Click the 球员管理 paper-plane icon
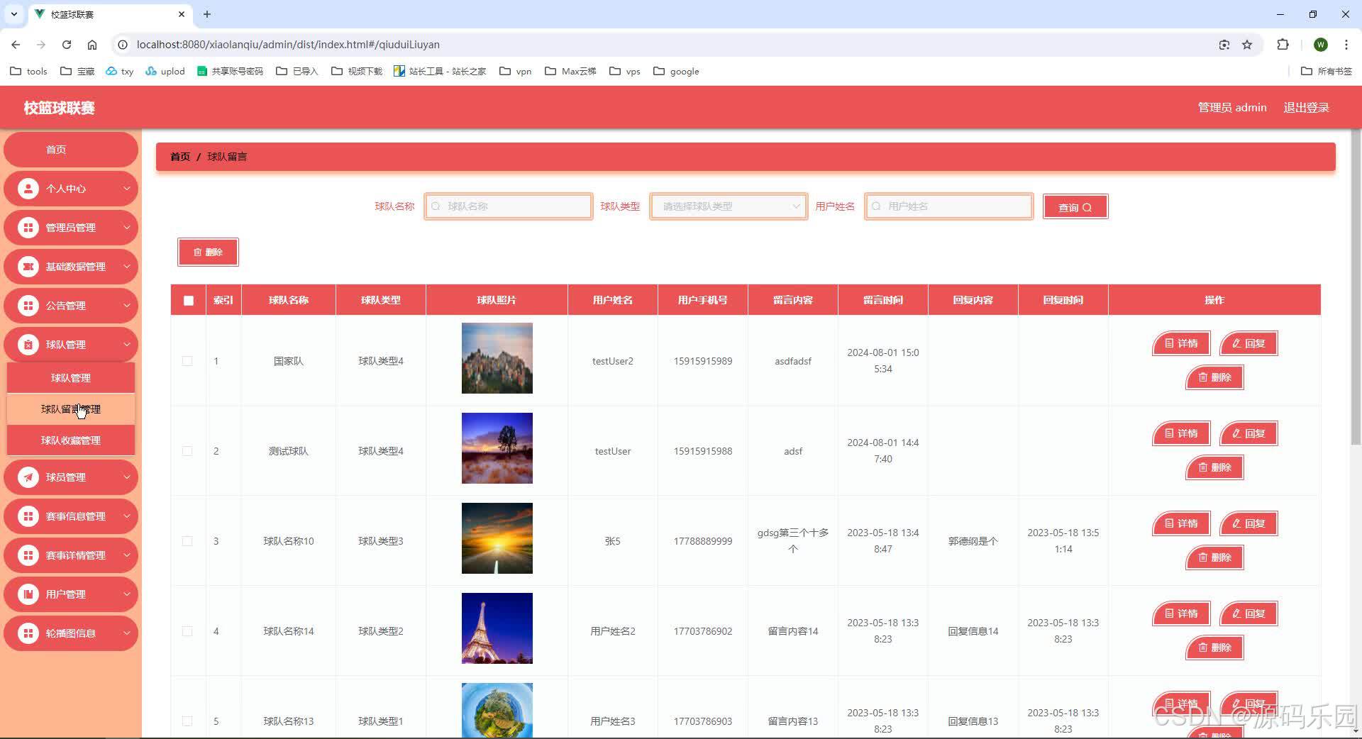 coord(28,477)
